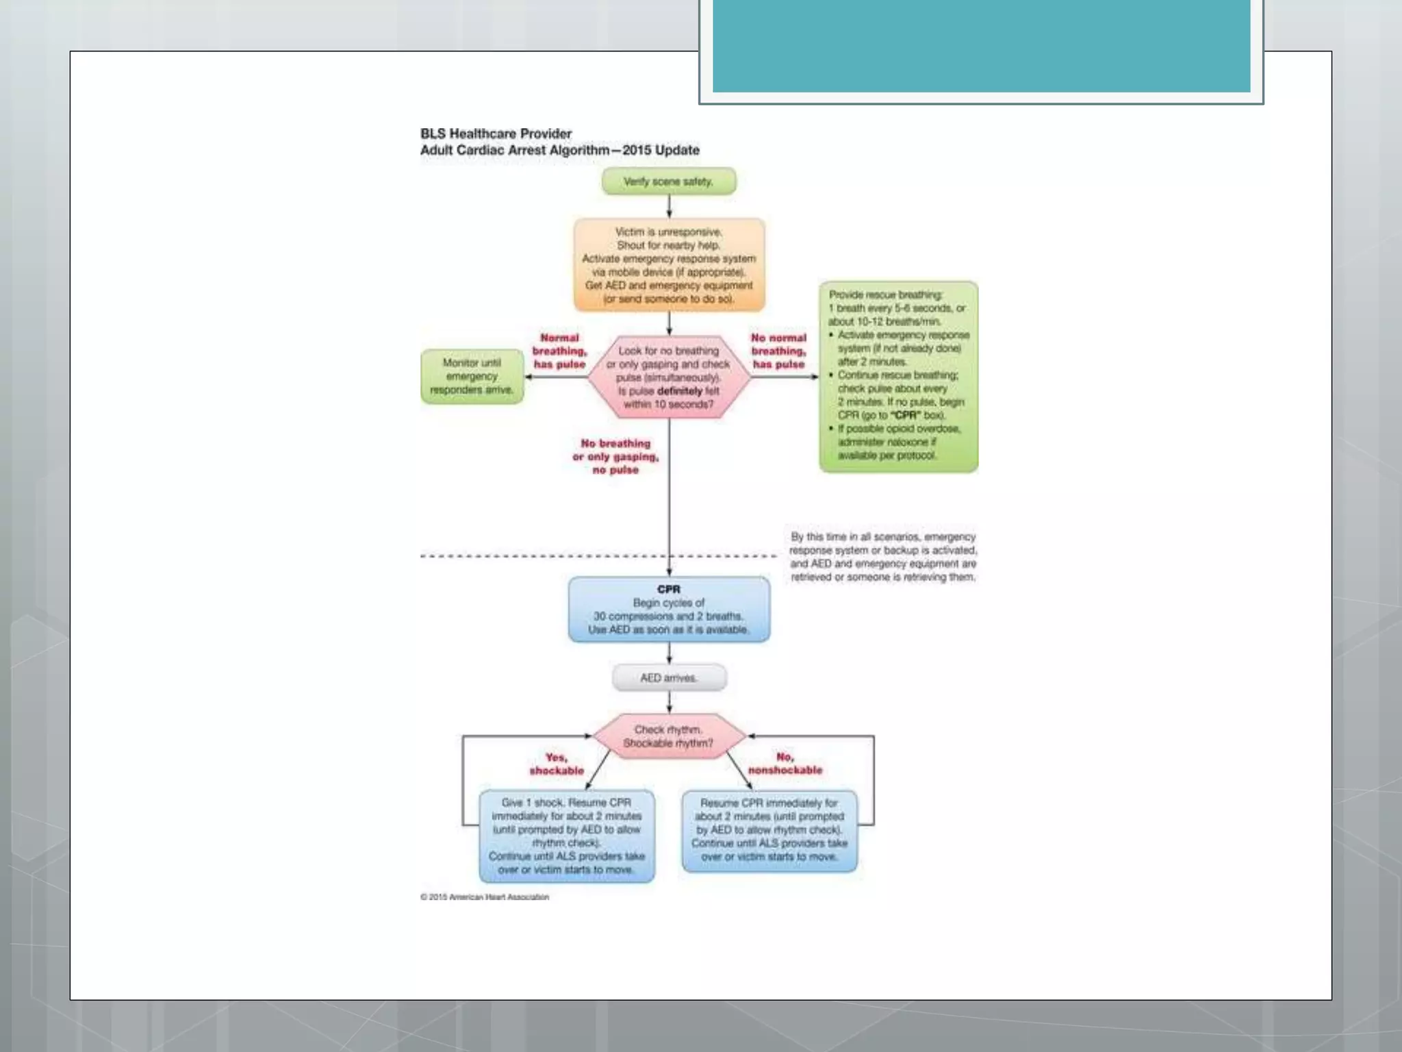1402x1052 pixels.
Task: Click the 2015 American Heart Association copyright
Action: (x=485, y=897)
